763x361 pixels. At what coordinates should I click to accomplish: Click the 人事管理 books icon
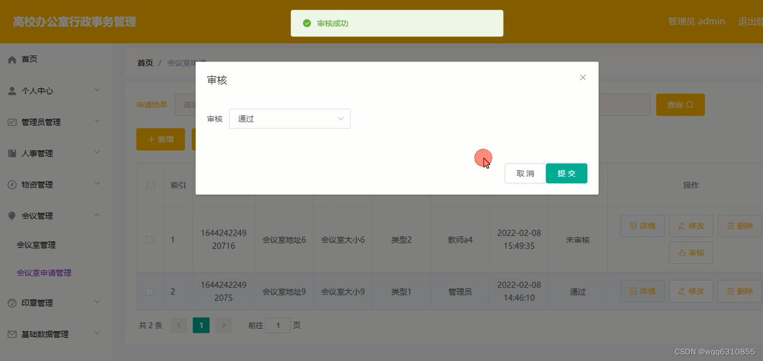point(12,153)
